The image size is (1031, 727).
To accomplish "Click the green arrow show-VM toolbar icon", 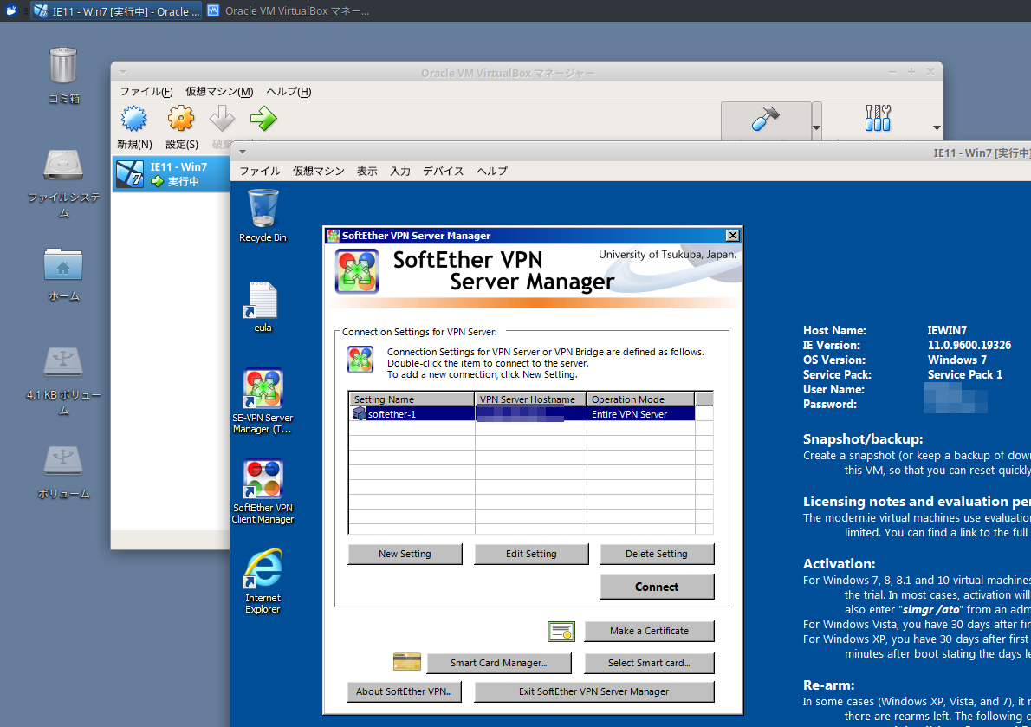I will point(263,119).
